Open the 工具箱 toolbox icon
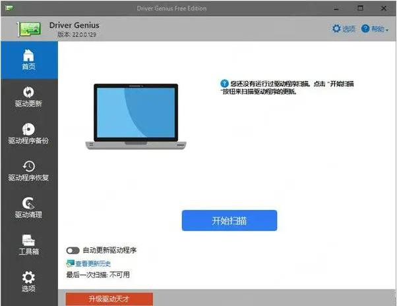The width and height of the screenshot is (397, 306). tap(28, 240)
